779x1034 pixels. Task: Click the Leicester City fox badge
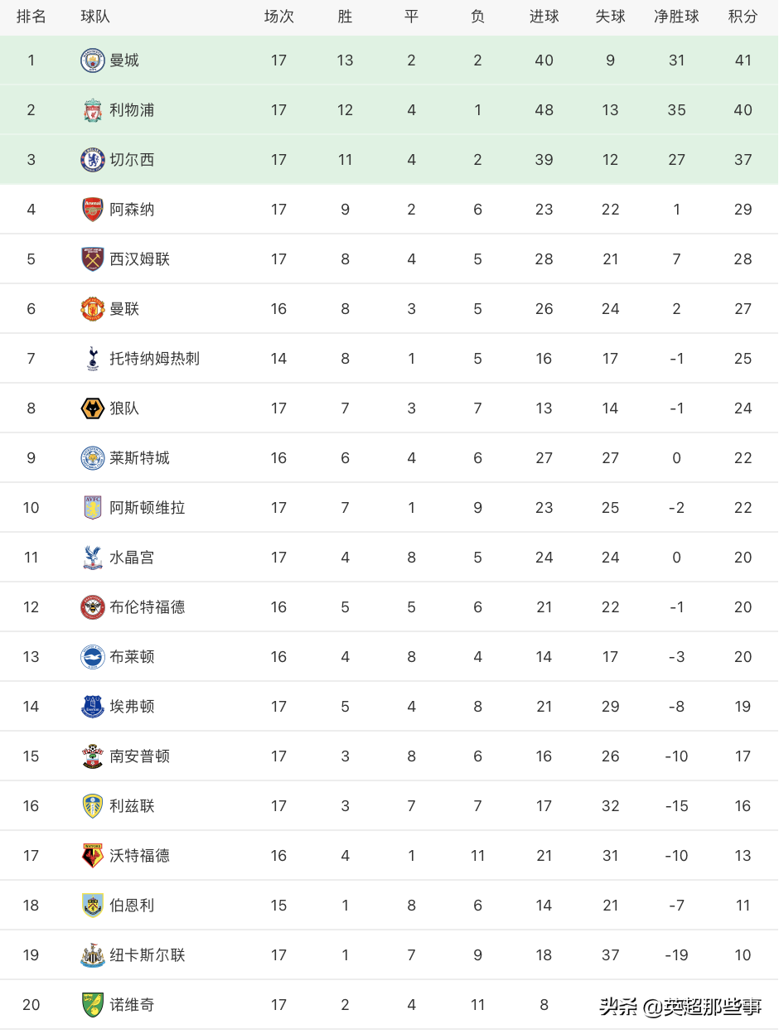point(93,458)
